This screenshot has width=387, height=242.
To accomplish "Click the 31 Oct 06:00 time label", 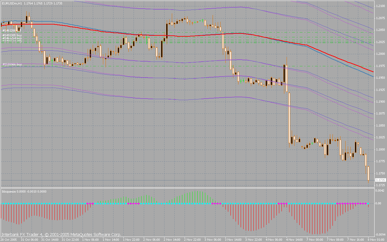I will 29,239.
